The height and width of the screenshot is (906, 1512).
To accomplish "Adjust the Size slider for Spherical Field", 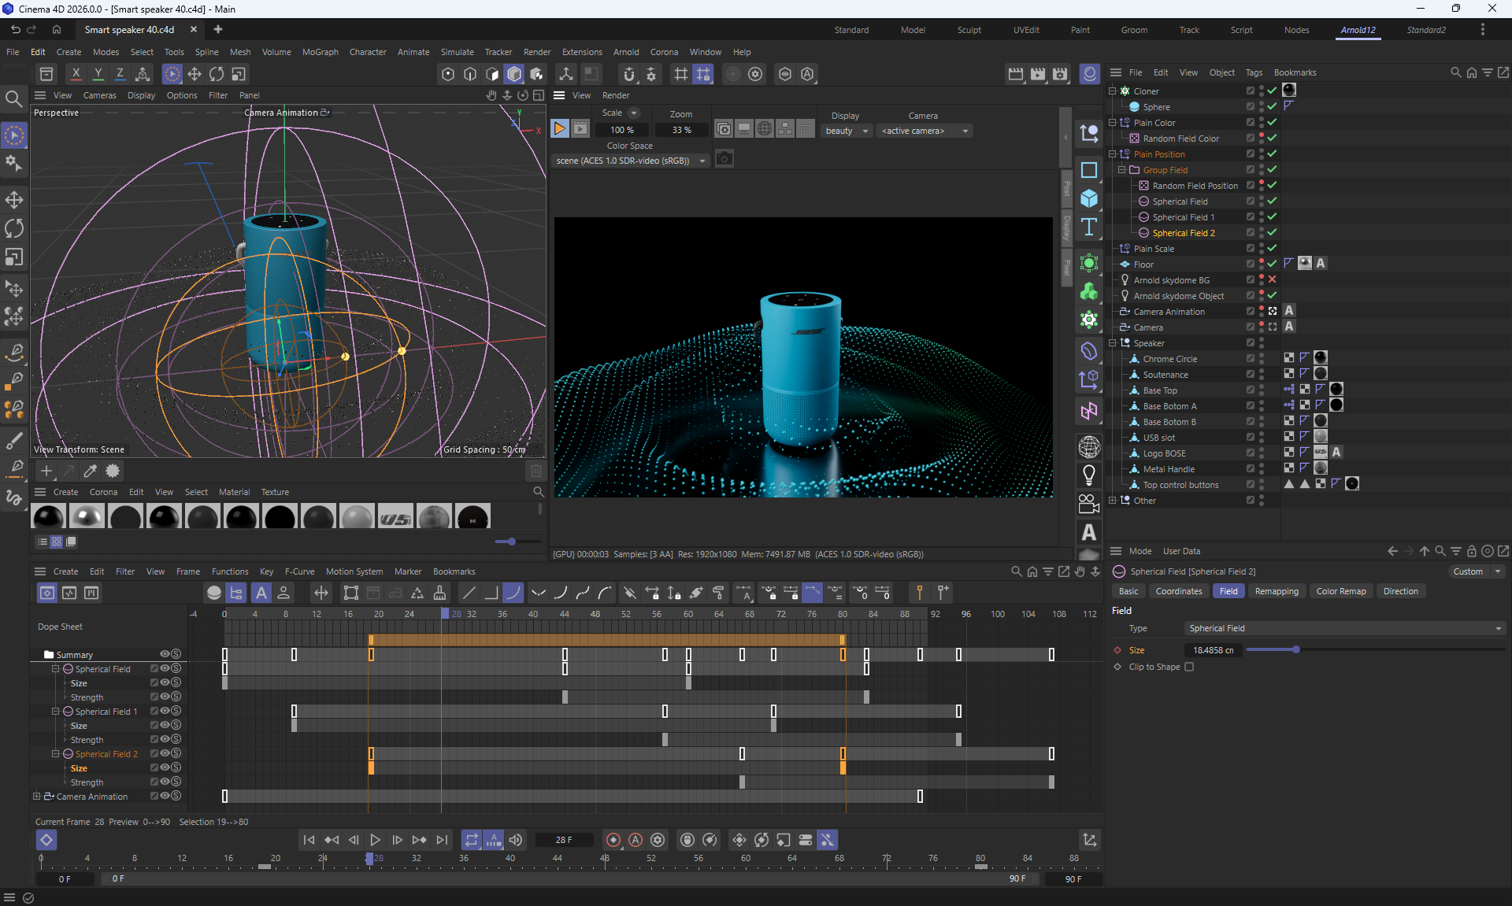I will coord(1295,649).
